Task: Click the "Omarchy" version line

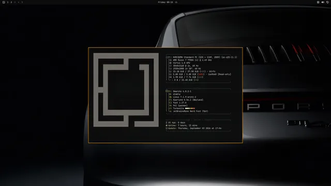Action: [182, 91]
